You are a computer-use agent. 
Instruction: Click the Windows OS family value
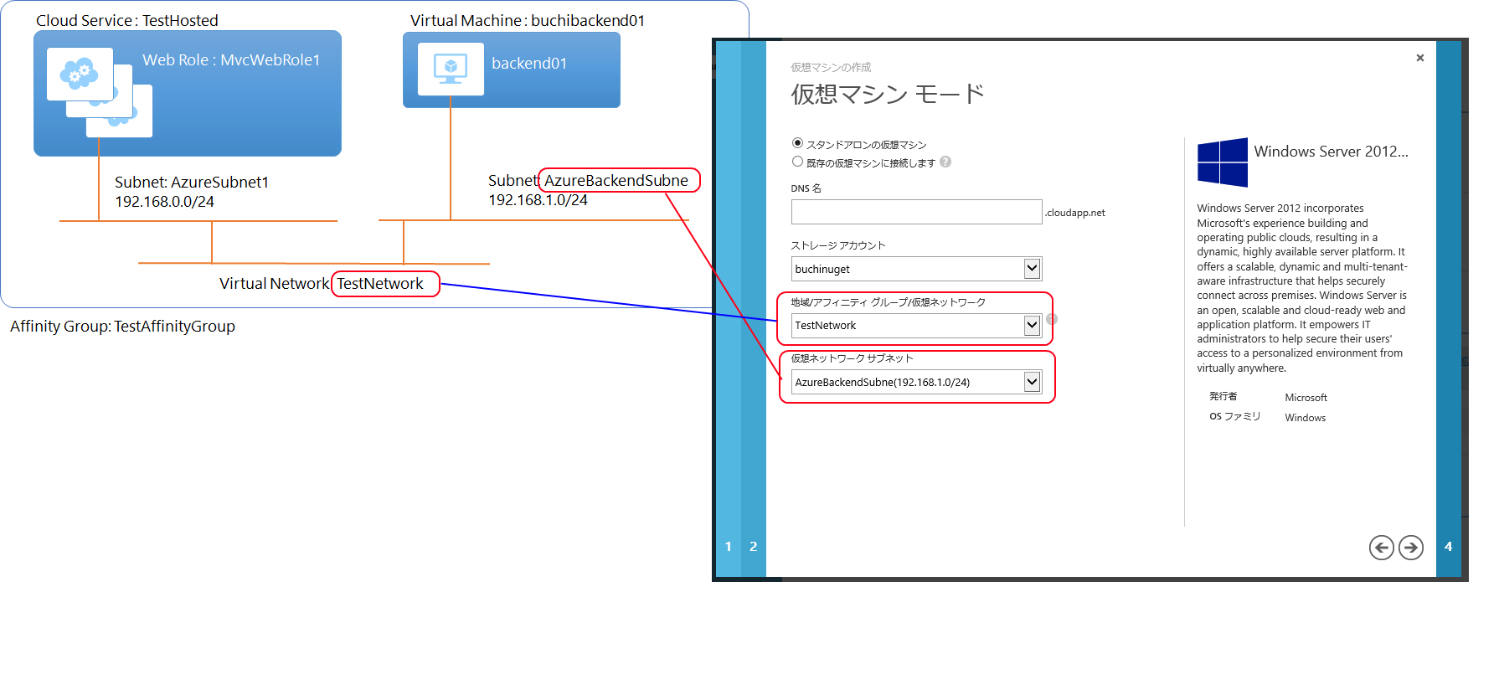1306,418
